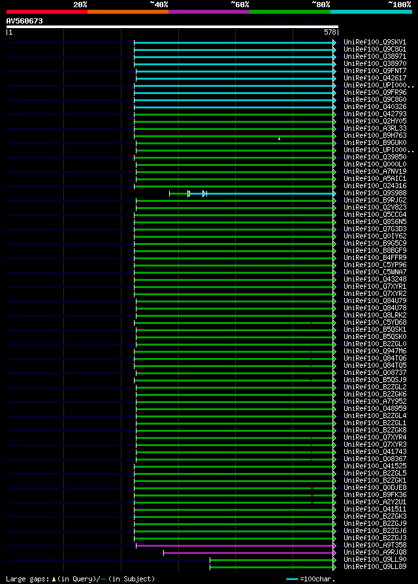Select the UniRef100_B9GUK0 label

coord(375,143)
